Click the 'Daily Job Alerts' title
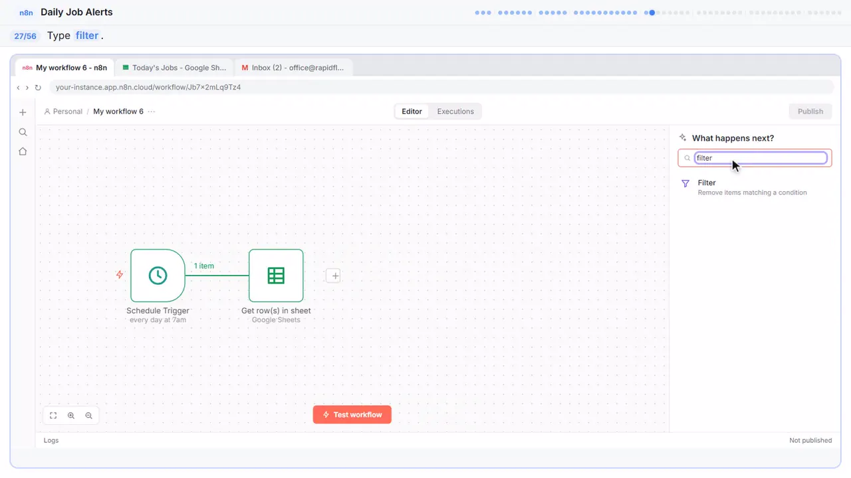 click(76, 12)
